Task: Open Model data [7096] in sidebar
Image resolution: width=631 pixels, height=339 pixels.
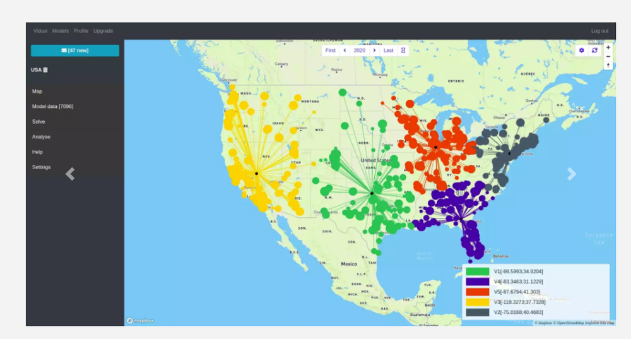Action: point(53,106)
